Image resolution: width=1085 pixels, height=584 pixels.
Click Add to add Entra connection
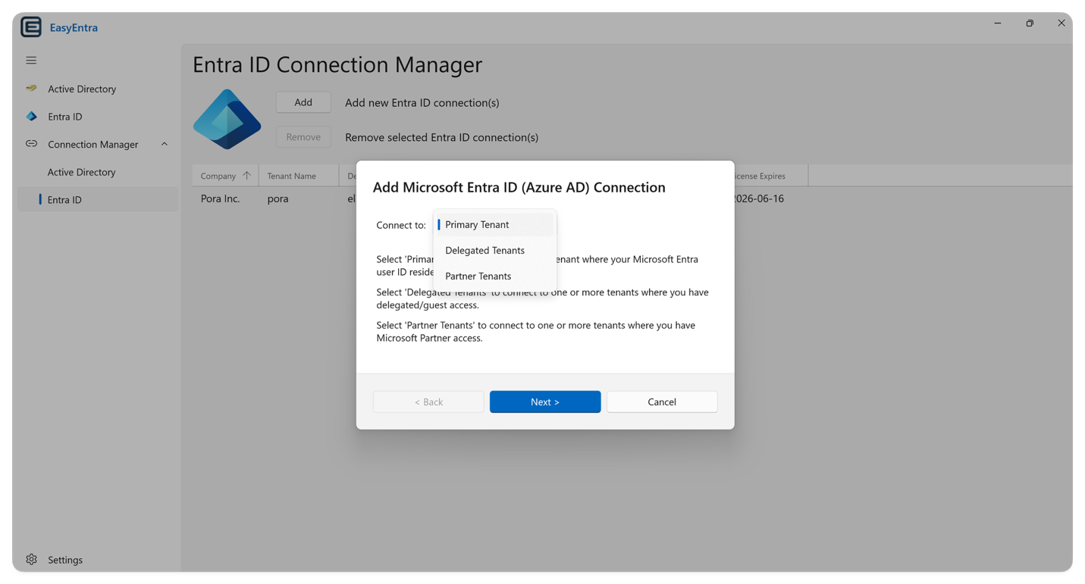tap(303, 102)
